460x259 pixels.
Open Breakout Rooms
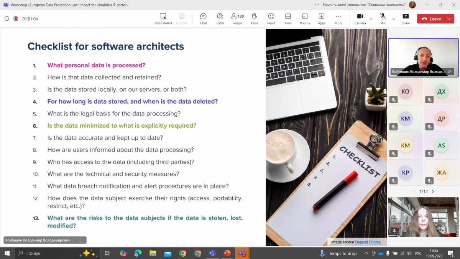point(305,18)
